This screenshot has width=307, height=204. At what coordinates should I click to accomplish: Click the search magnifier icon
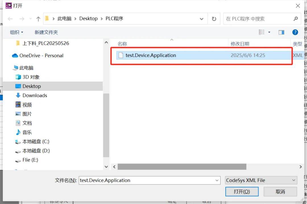pos(296,19)
